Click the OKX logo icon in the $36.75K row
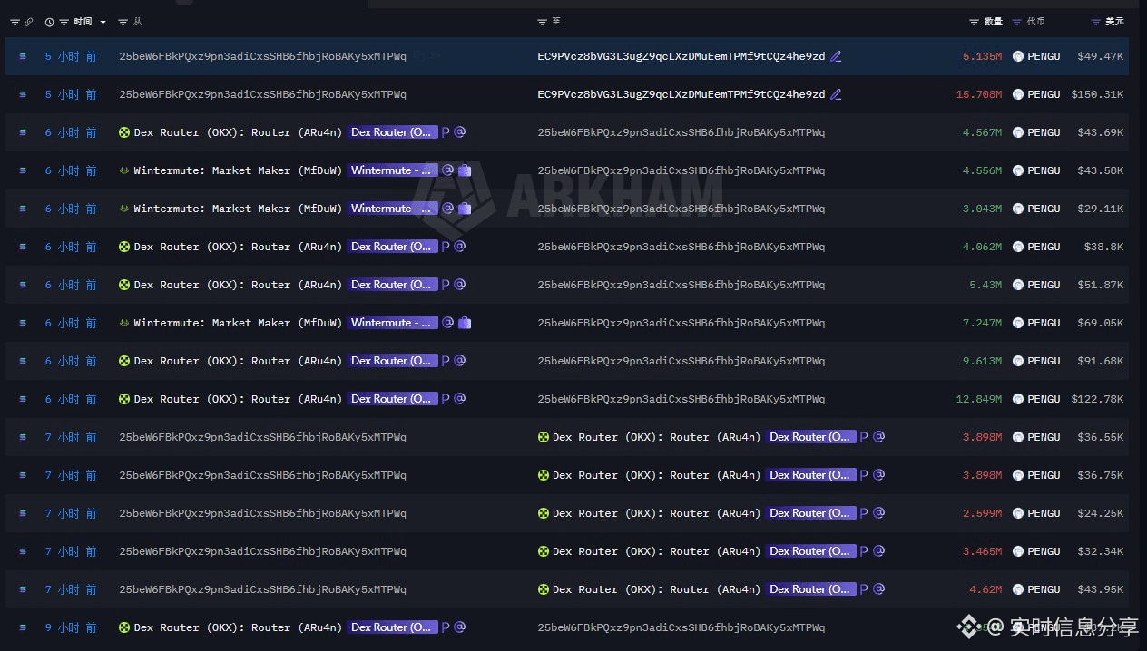The image size is (1147, 651). coord(544,475)
